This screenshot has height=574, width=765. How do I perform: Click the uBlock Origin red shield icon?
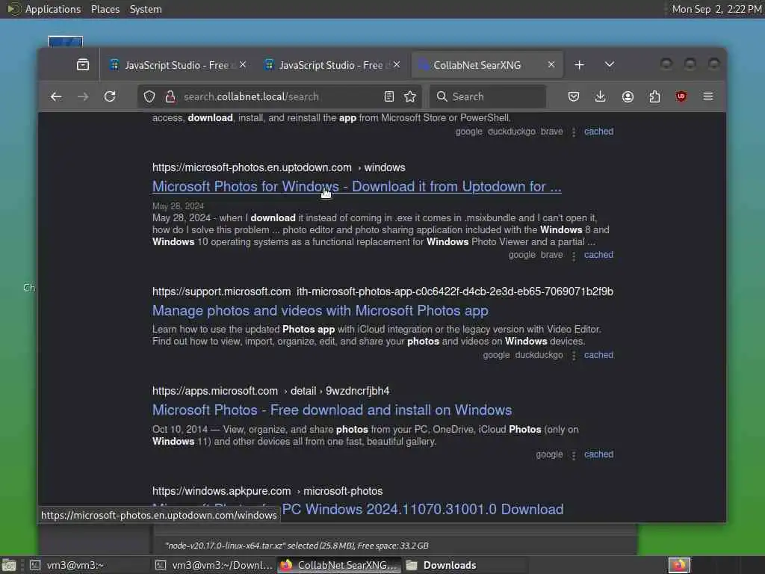681,96
